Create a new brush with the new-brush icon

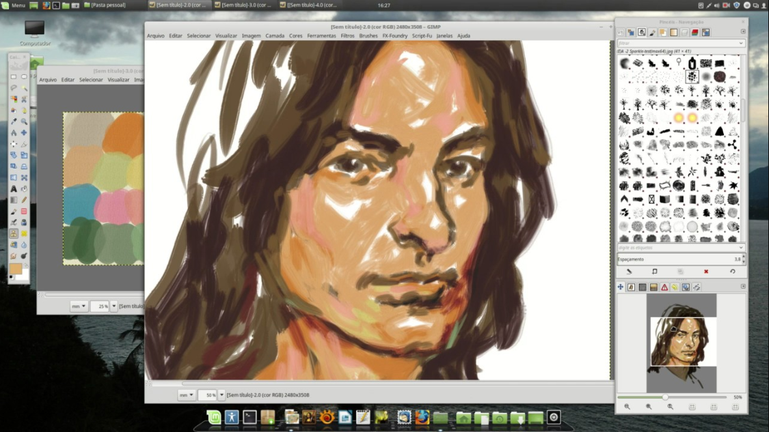655,272
